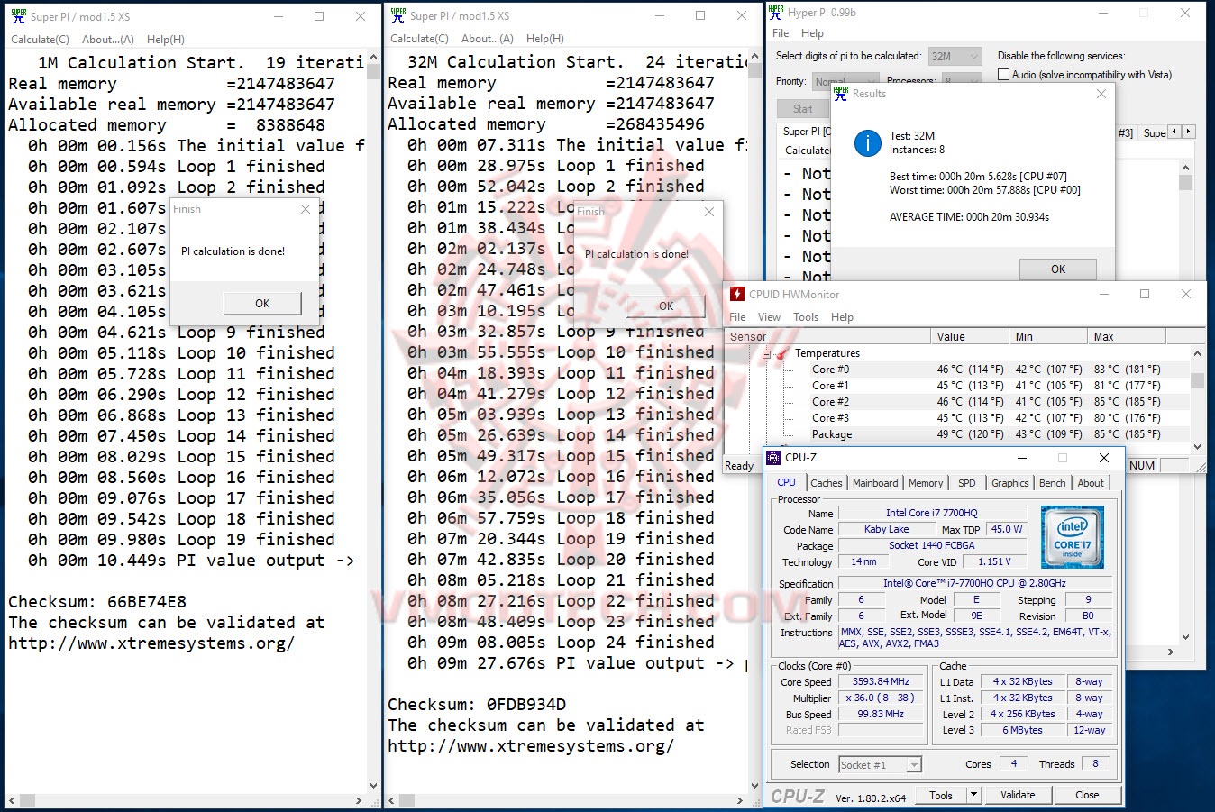Click OK in the Hyper PI Results dialog

point(1058,269)
